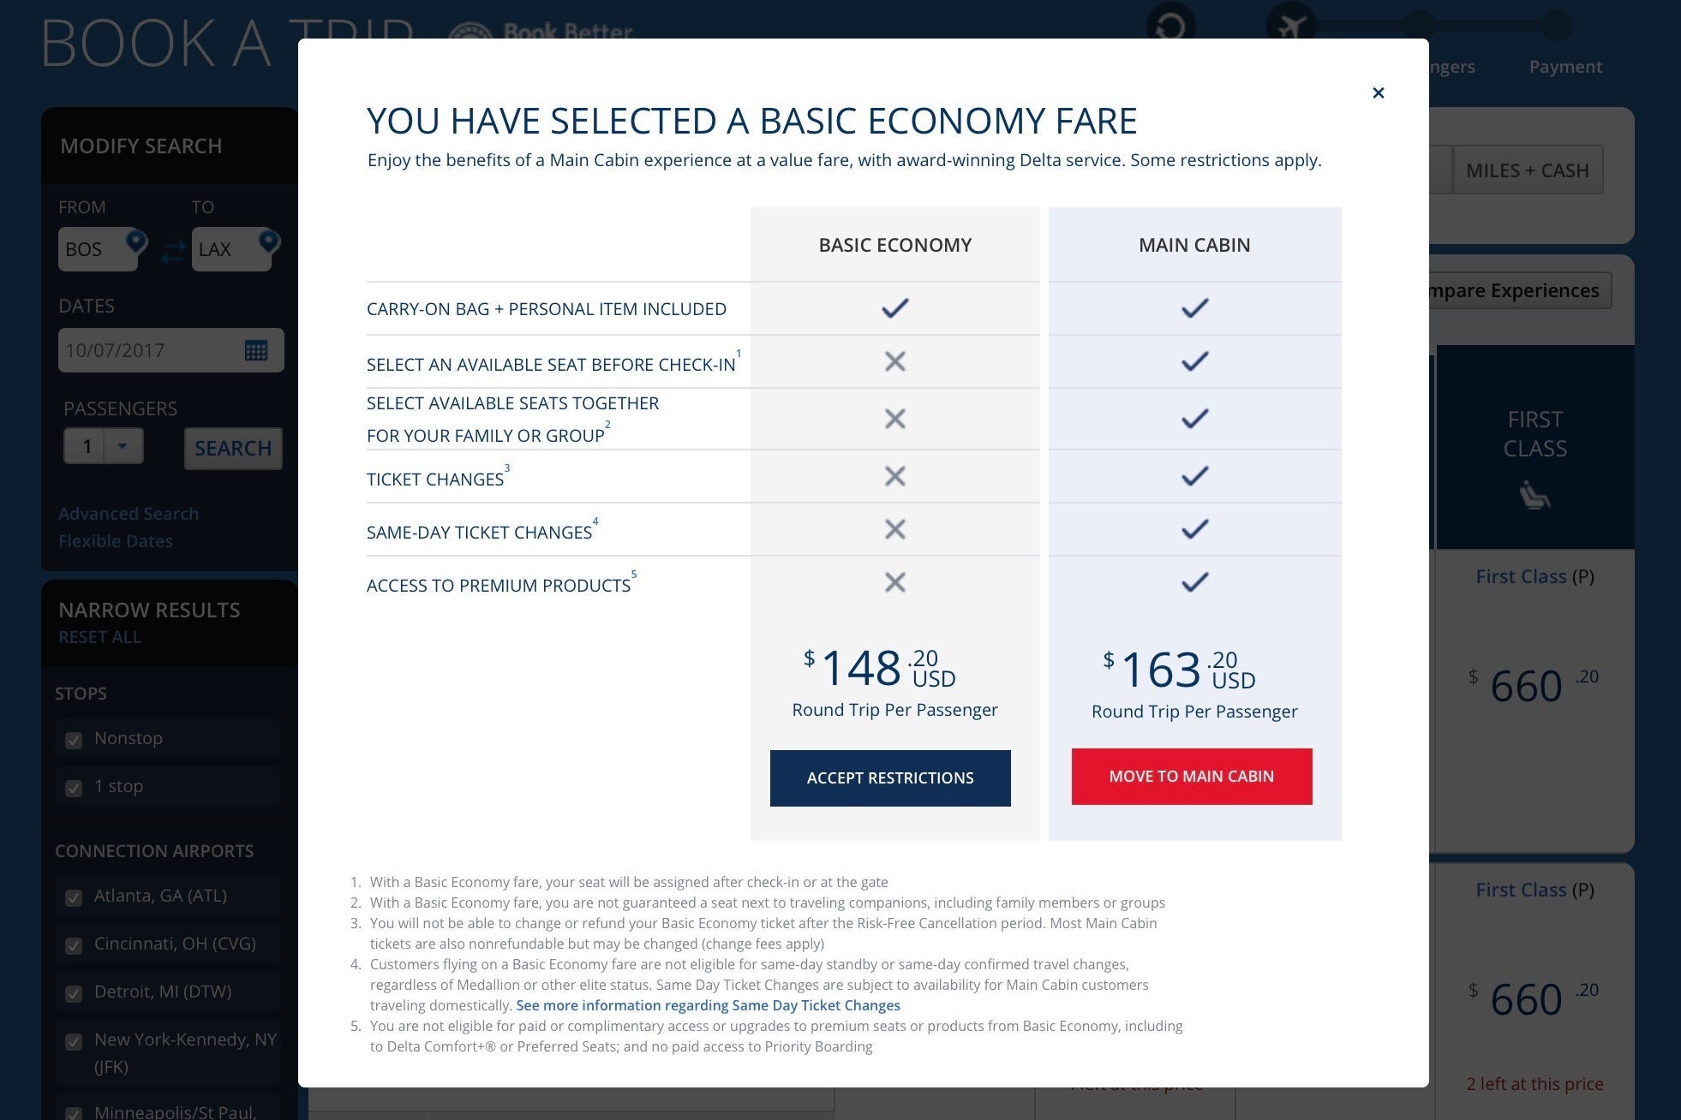Open the passengers count dropdown

pos(123,446)
